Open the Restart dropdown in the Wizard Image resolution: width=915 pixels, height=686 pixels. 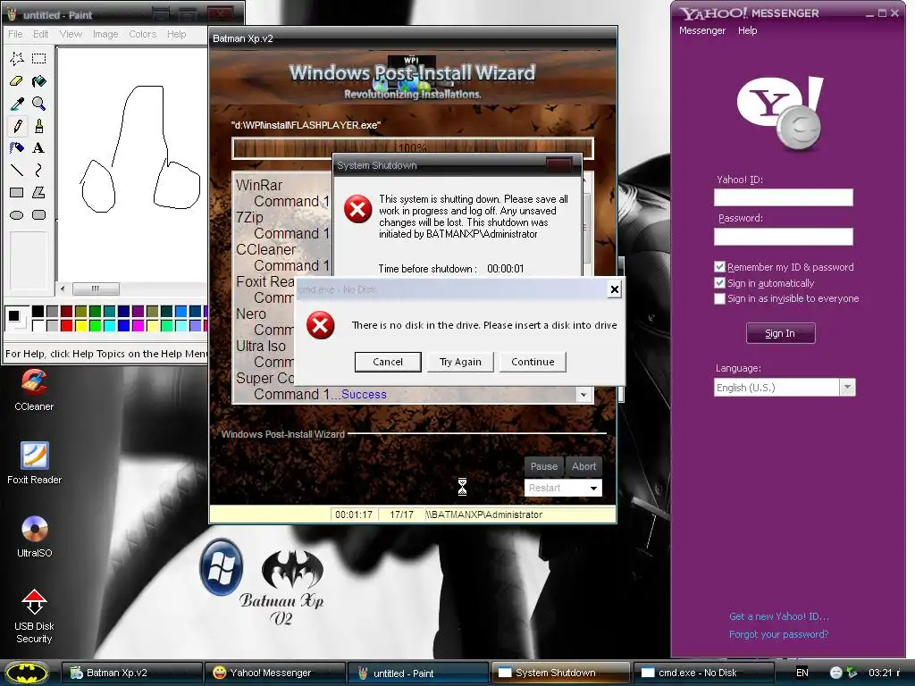pos(593,488)
